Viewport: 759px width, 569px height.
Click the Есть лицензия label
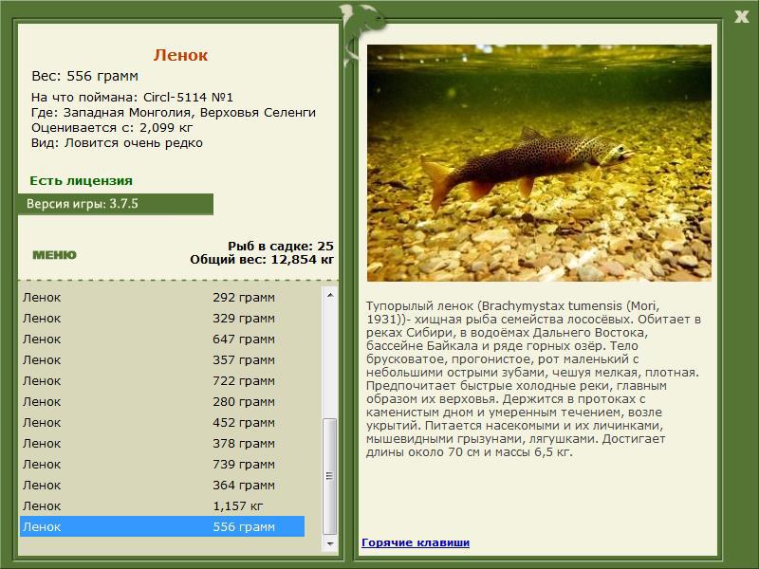pyautogui.click(x=82, y=180)
